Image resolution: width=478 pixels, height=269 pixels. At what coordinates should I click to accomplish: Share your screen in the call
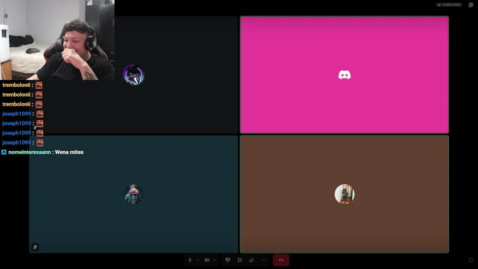[228, 260]
